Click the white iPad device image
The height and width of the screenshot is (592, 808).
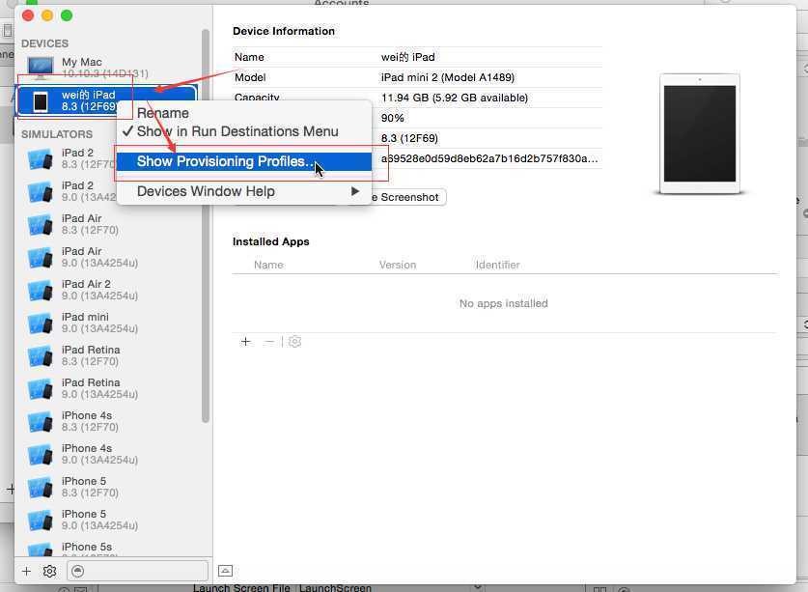(700, 133)
